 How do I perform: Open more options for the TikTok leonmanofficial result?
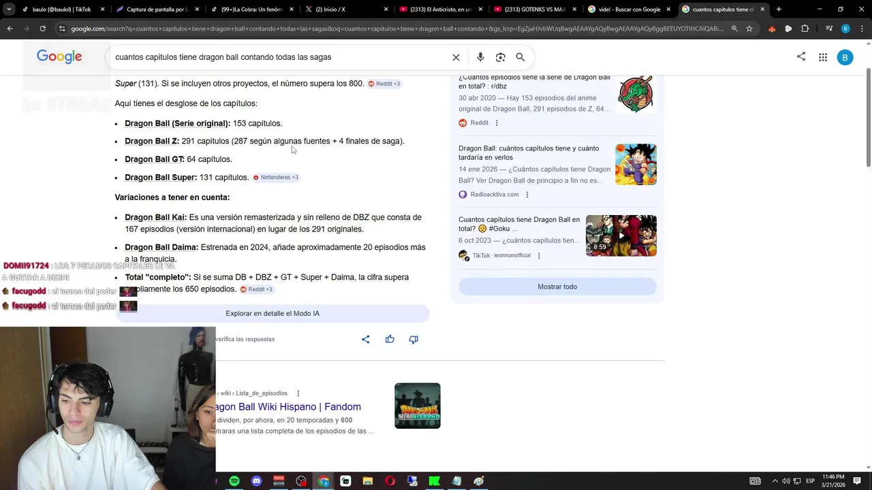point(539,256)
